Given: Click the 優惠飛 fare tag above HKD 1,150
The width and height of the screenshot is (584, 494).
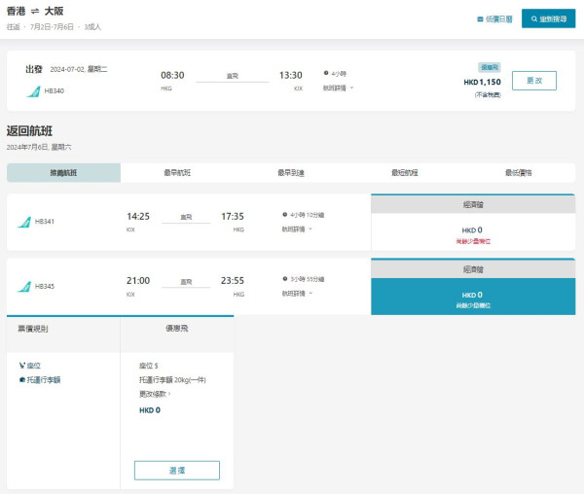Looking at the screenshot, I should click(x=490, y=67).
